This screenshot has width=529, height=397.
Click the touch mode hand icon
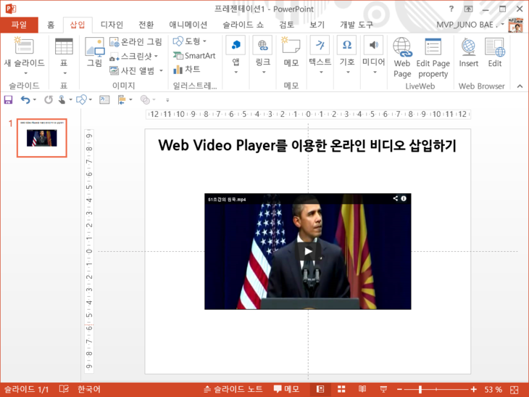click(x=62, y=99)
